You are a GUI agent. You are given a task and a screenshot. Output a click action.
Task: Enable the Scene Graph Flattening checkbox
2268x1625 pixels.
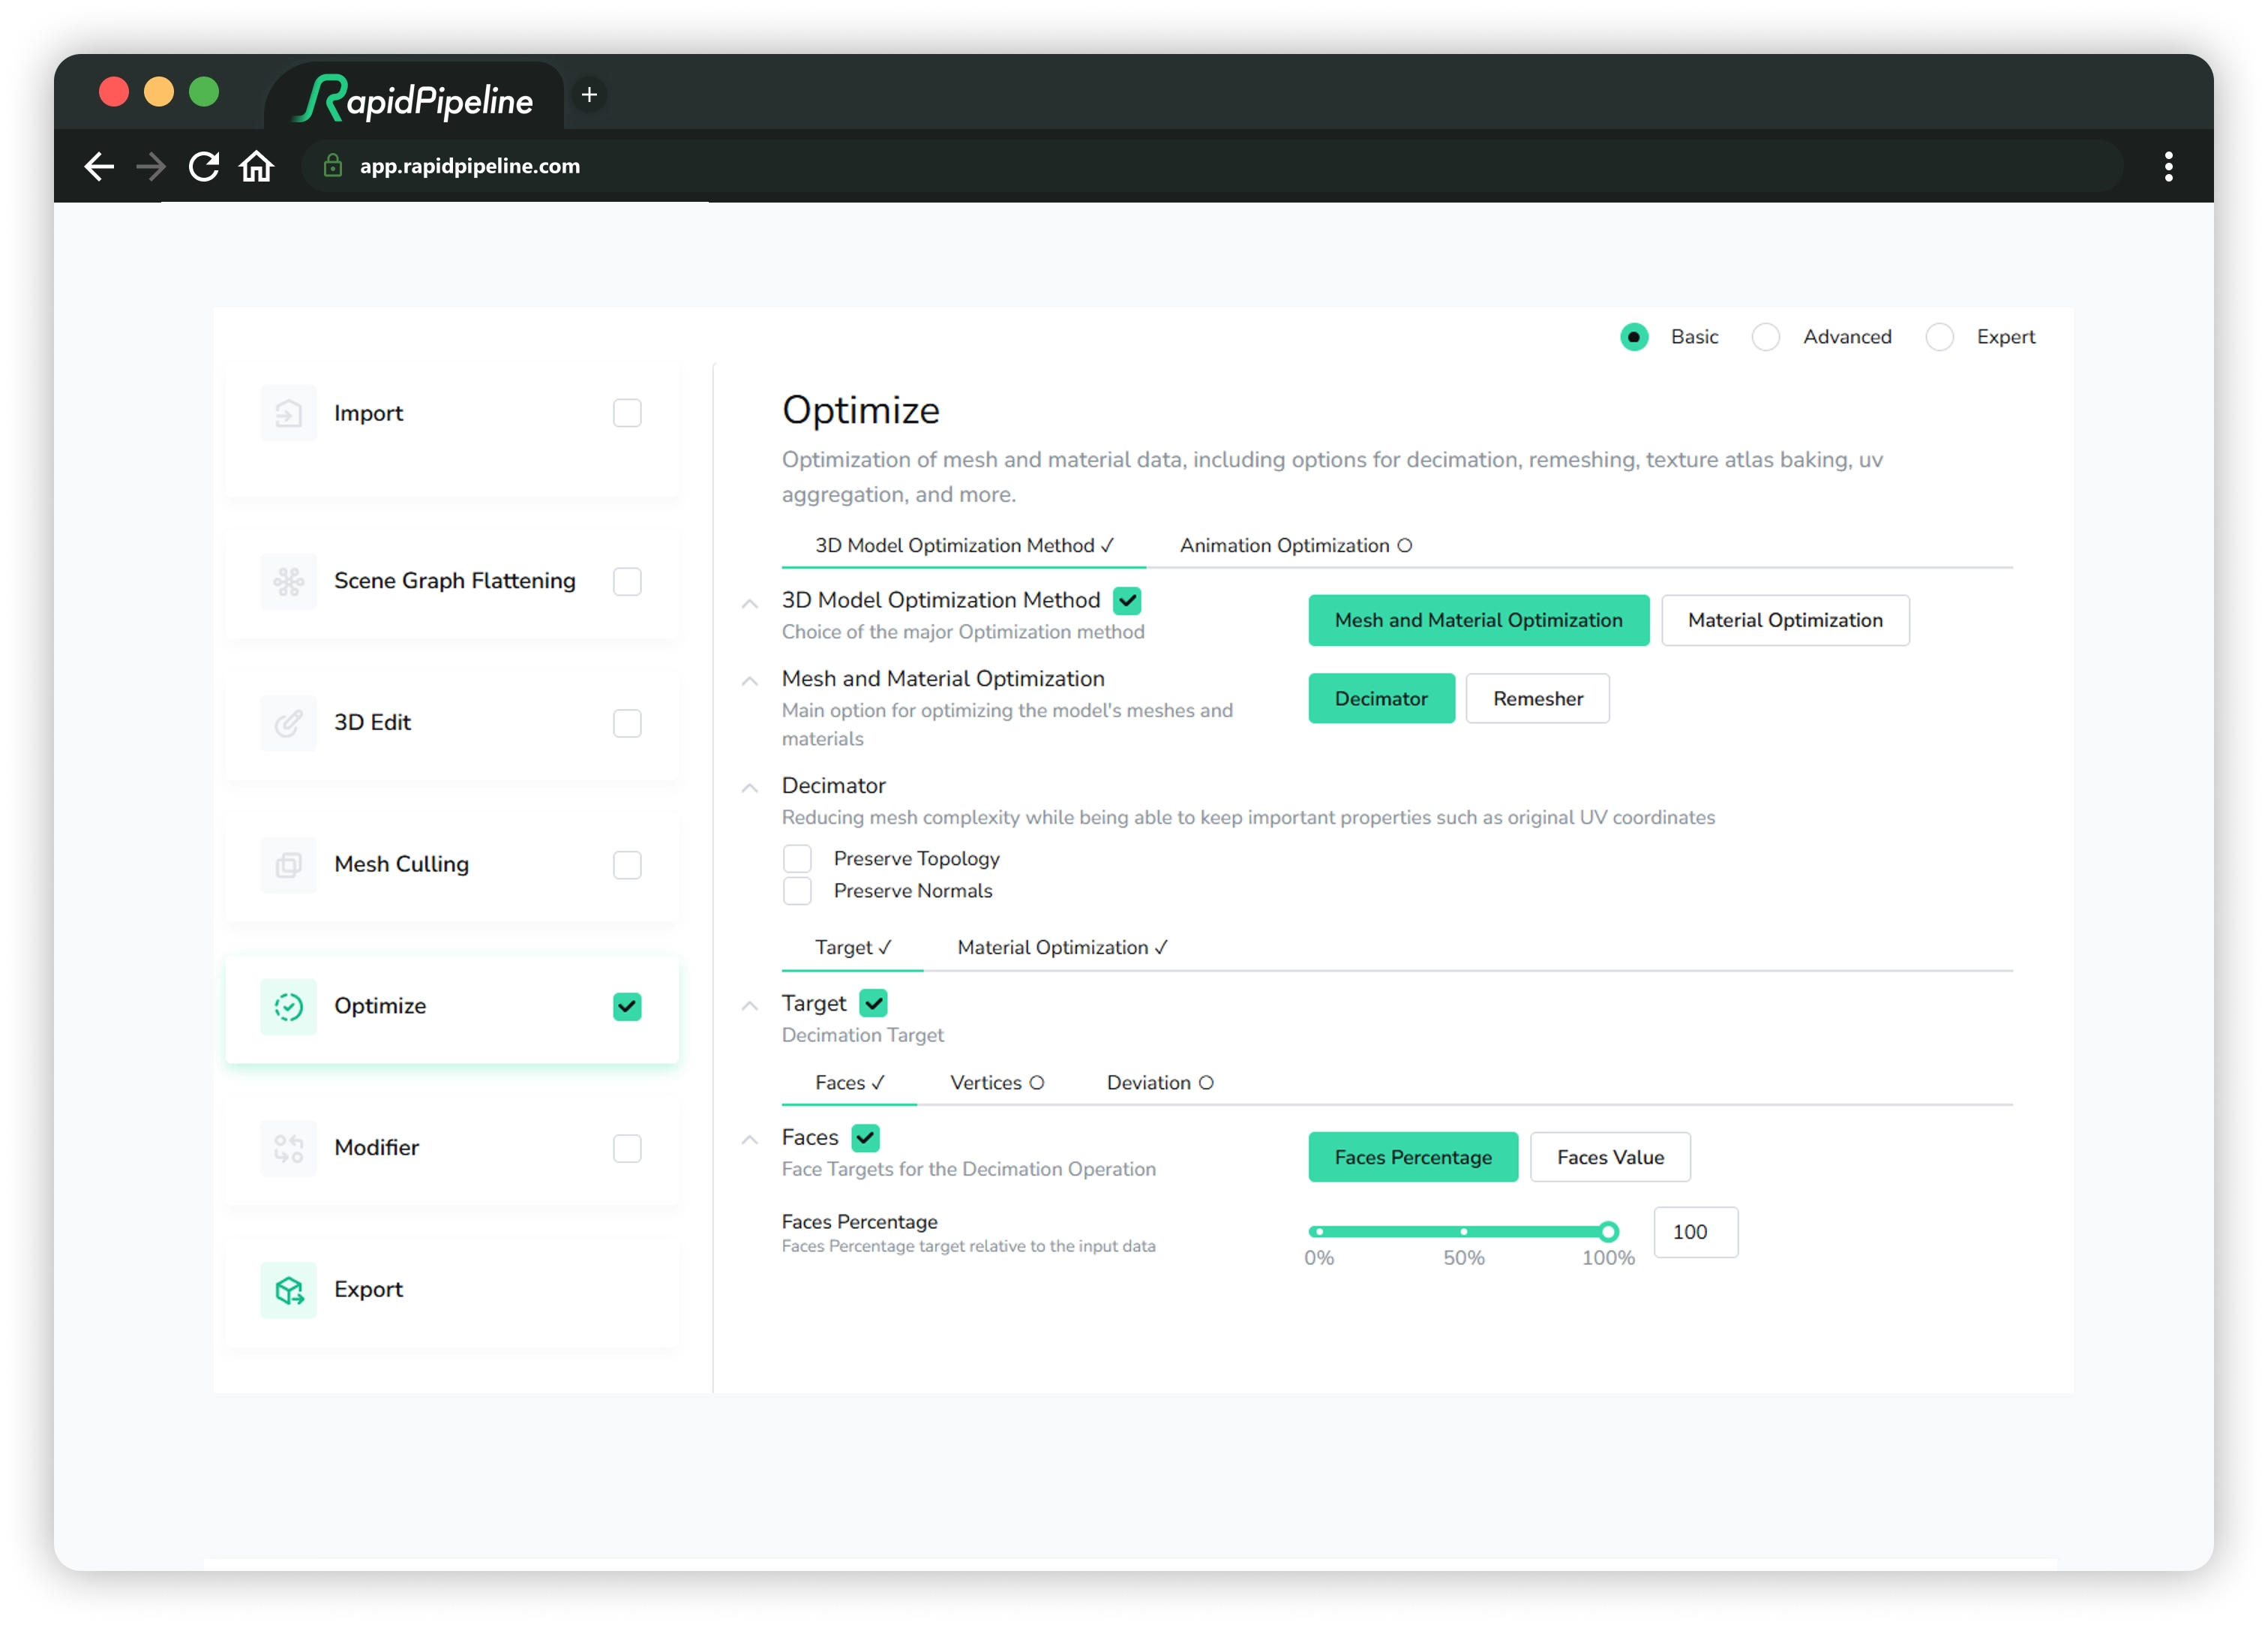tap(627, 581)
